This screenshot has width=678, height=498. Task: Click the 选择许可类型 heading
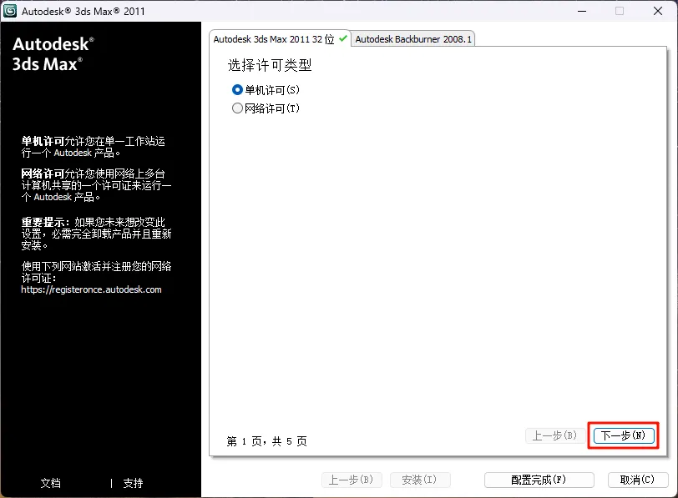pyautogui.click(x=270, y=65)
